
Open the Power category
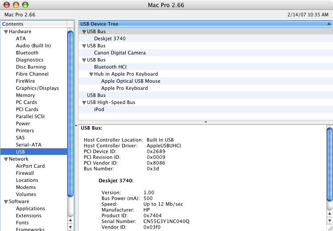23,123
